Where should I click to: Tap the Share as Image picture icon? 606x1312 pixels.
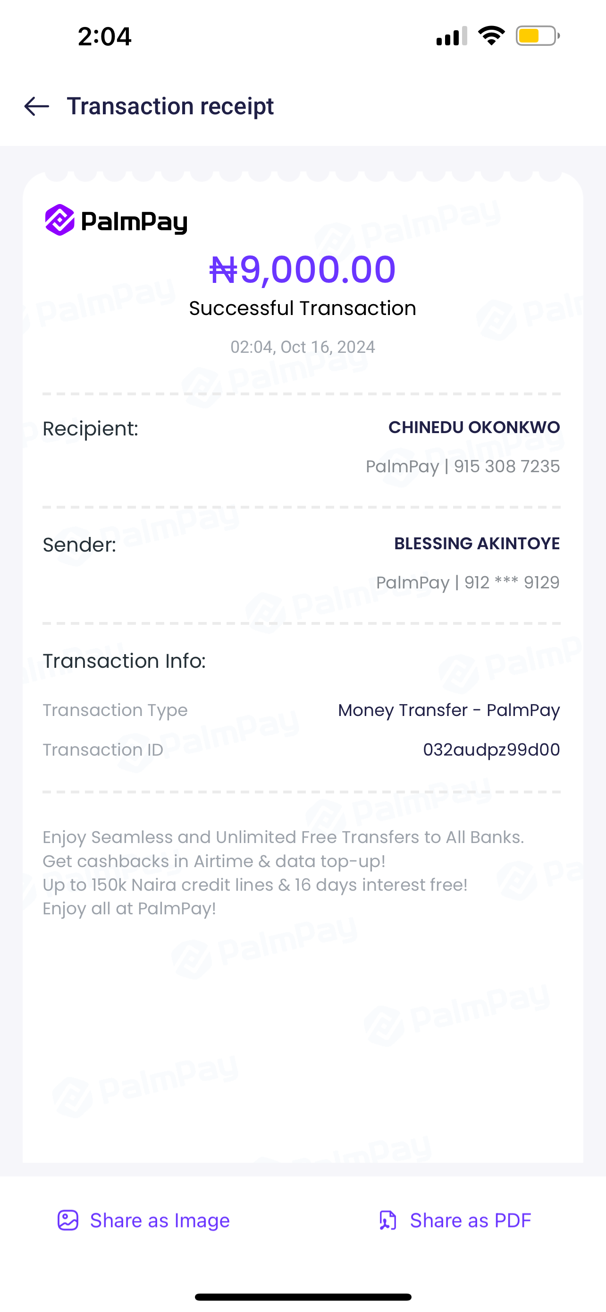(67, 1220)
